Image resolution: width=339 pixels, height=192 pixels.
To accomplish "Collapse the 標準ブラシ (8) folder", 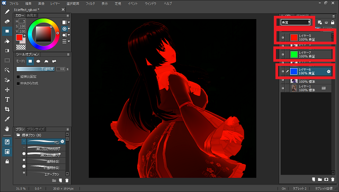I will (19, 135).
